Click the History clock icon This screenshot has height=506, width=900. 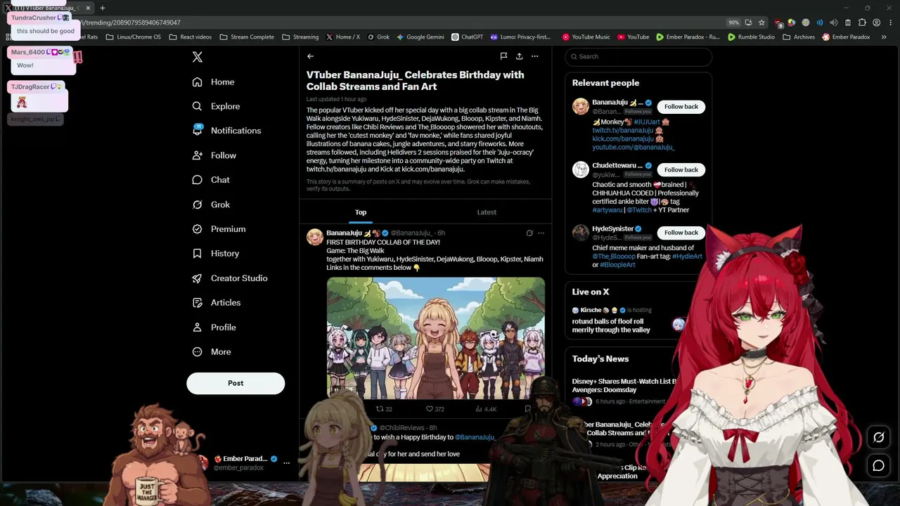pyautogui.click(x=198, y=254)
